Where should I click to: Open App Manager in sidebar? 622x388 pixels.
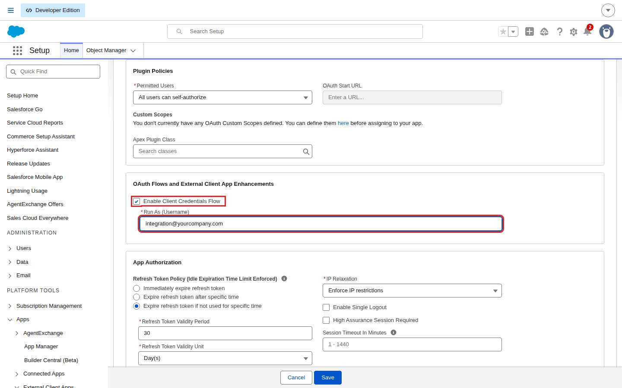[x=41, y=347]
